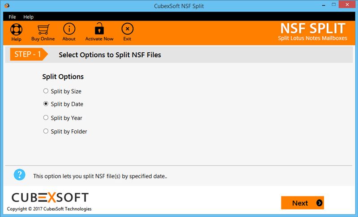Open the Help menu in menu bar
This screenshot has width=358, height=217.
28,17
